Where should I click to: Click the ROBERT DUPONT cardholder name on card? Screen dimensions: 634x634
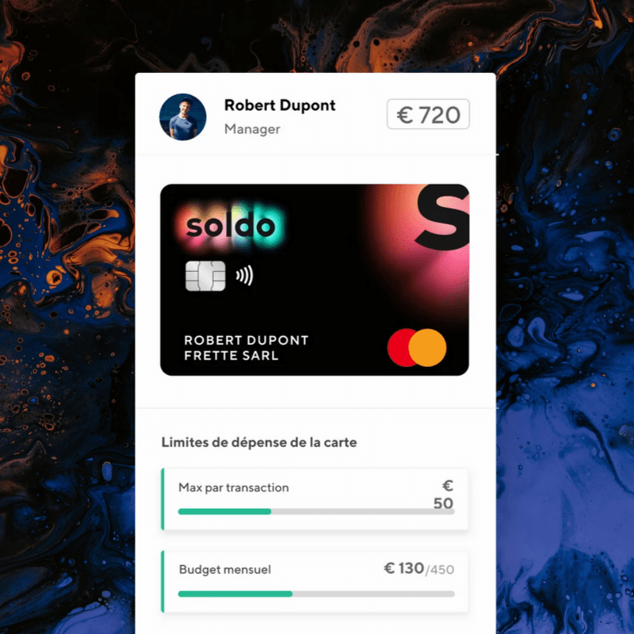246,341
